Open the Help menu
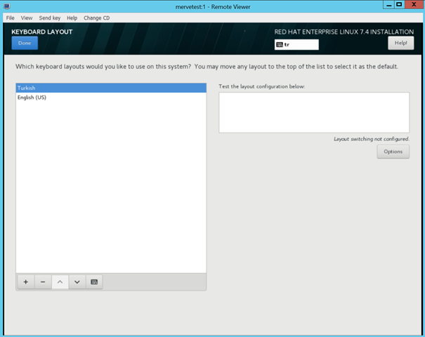Viewport: 425px width, 337px height. (x=72, y=18)
